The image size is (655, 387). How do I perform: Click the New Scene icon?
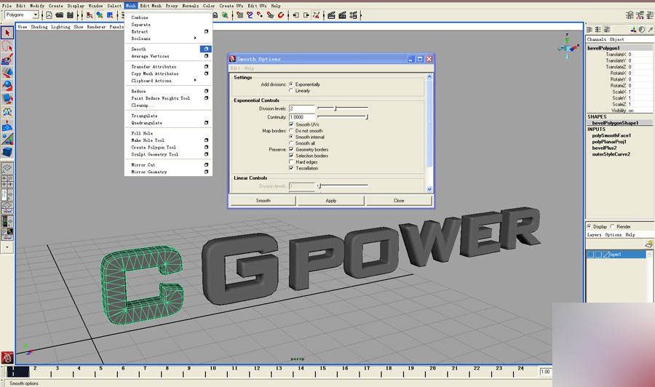(49, 15)
